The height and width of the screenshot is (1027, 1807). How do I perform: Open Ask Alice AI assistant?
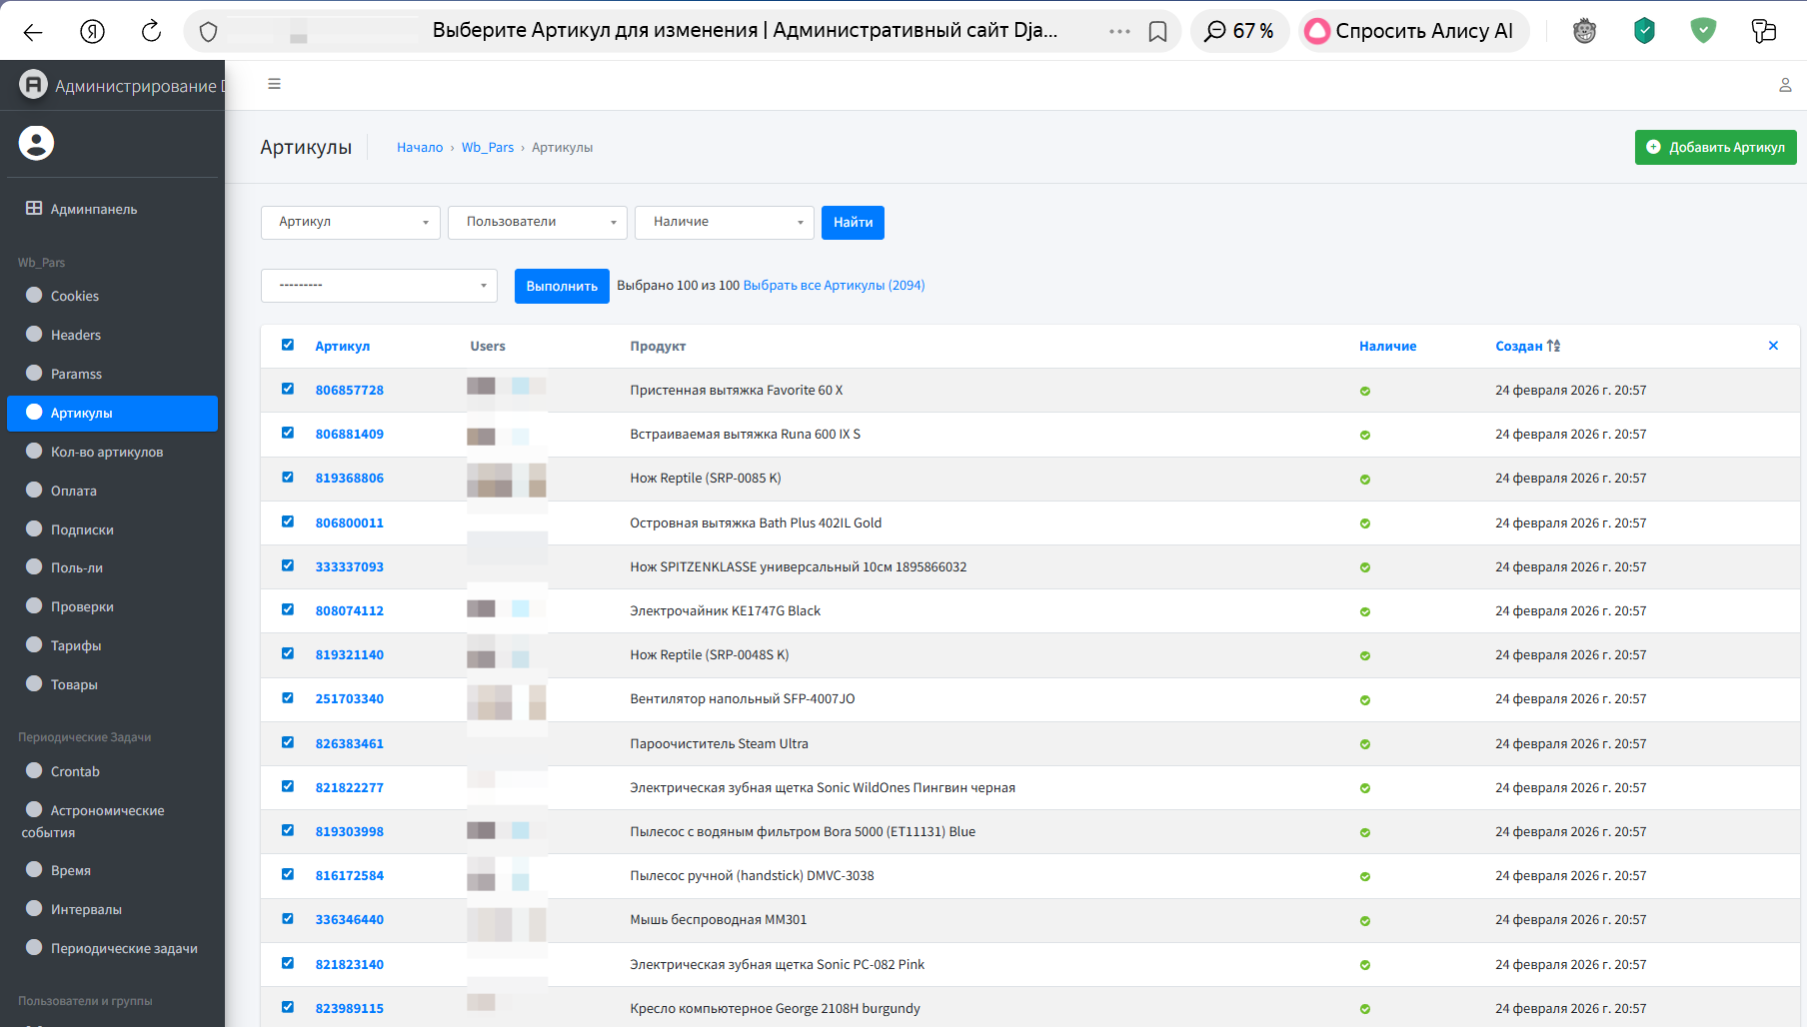(1413, 31)
